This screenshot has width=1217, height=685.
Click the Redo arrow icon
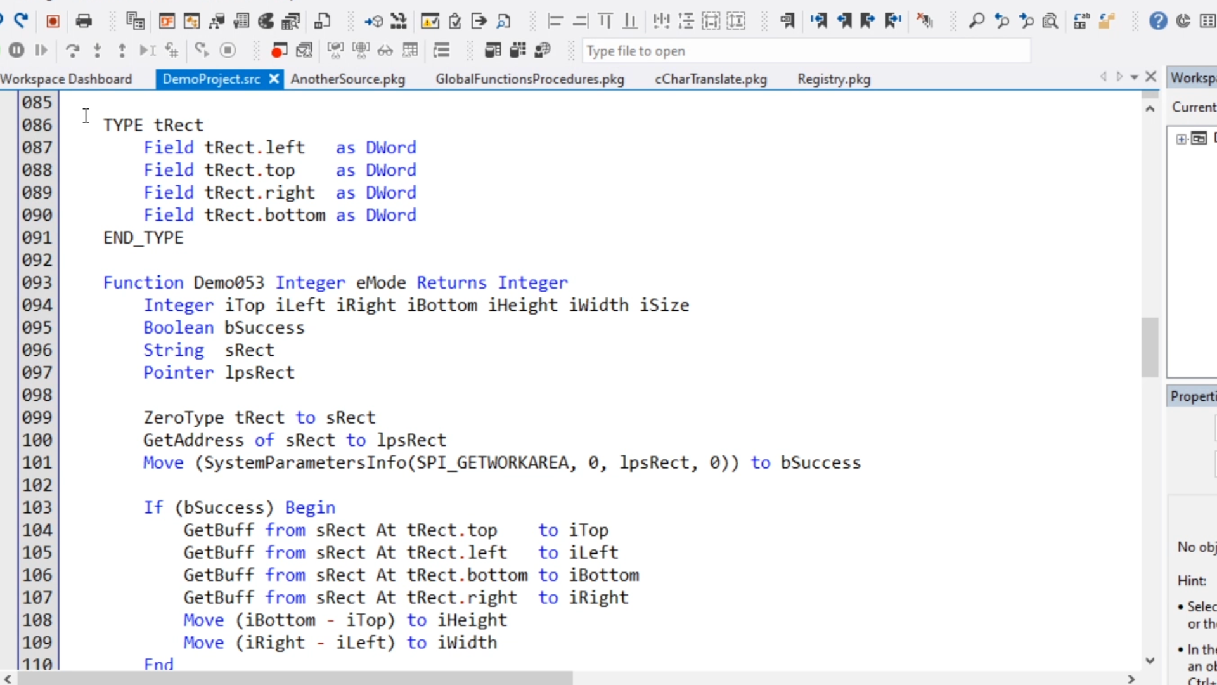pyautogui.click(x=22, y=21)
